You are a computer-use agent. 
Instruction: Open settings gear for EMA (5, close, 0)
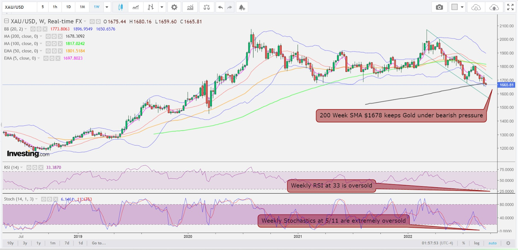click(x=52, y=58)
